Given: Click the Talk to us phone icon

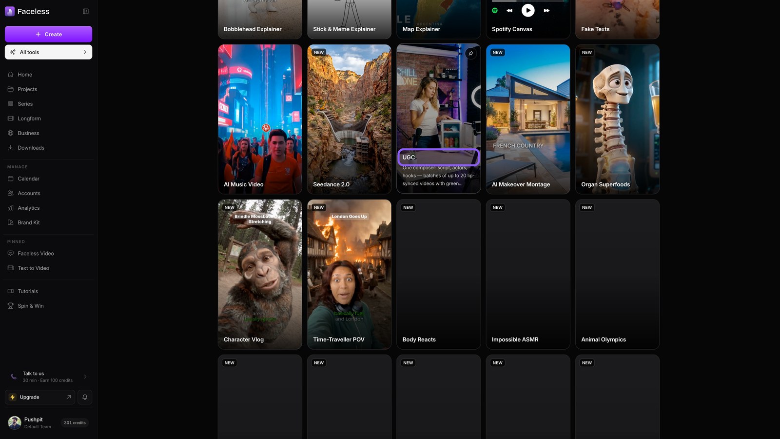Looking at the screenshot, I should point(14,377).
